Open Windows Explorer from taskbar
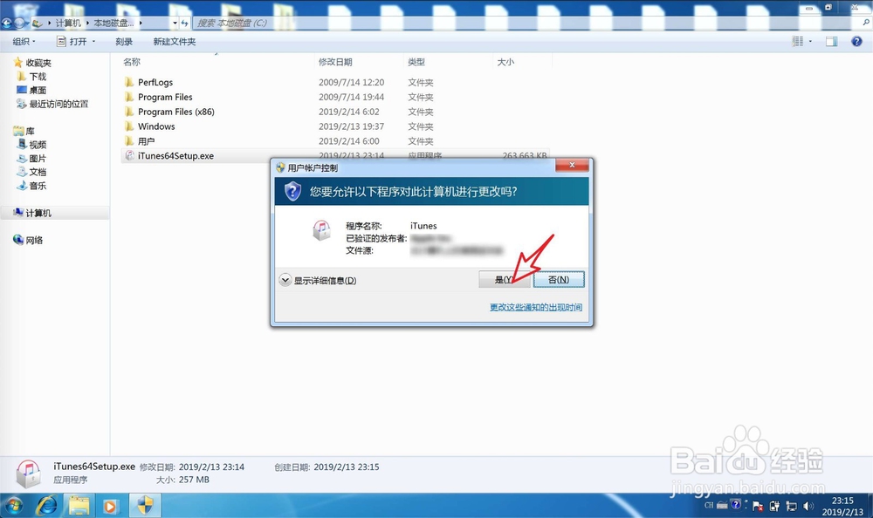Screen dimensions: 873x518 [79, 506]
